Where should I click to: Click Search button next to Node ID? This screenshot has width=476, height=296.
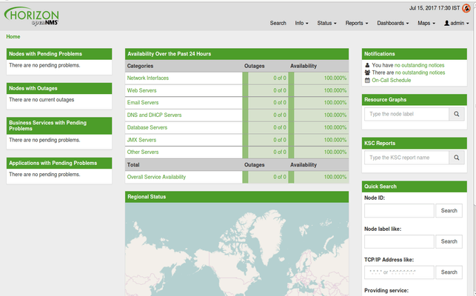[449, 211]
